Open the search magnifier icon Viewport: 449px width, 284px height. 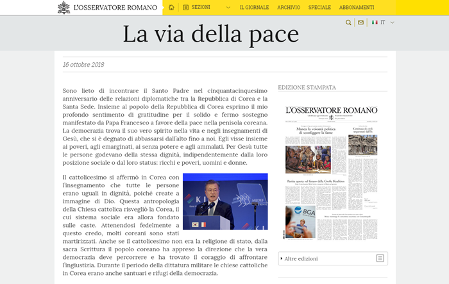pos(348,22)
